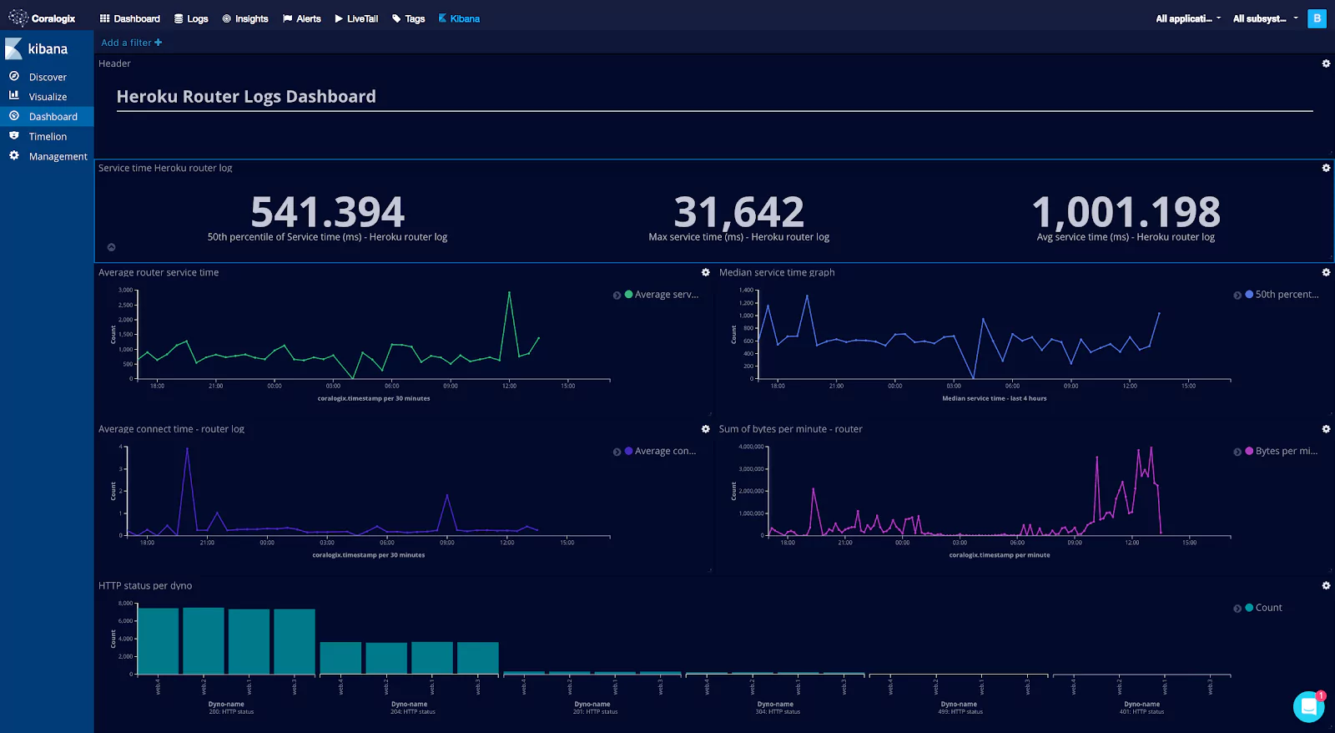Open Alerts tab in top navigation
This screenshot has height=733, width=1335.
tap(302, 18)
